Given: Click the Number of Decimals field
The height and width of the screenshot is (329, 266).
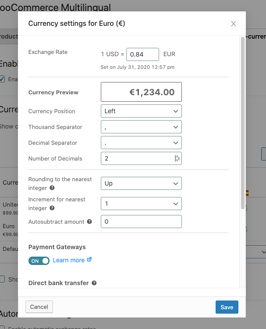Looking at the screenshot, I should (x=137, y=158).
